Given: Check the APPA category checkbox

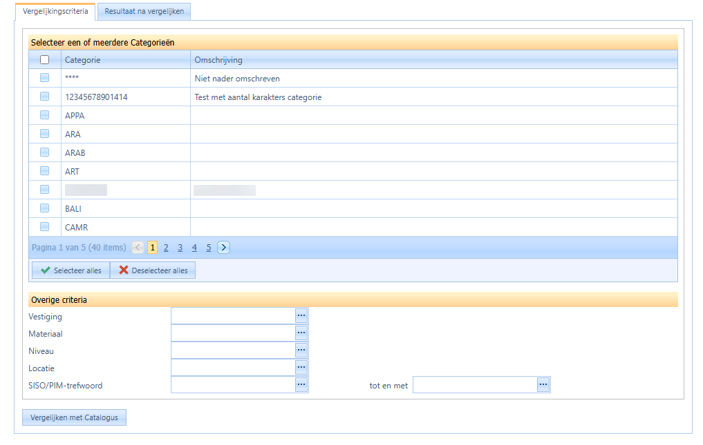Looking at the screenshot, I should 45,115.
